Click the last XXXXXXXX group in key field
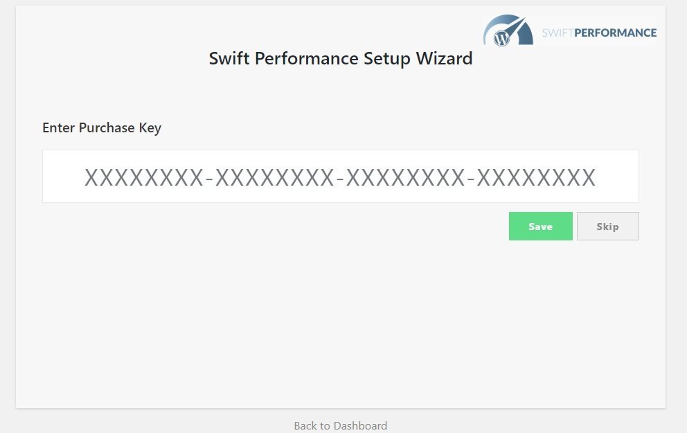Image resolution: width=687 pixels, height=433 pixels. coord(536,177)
